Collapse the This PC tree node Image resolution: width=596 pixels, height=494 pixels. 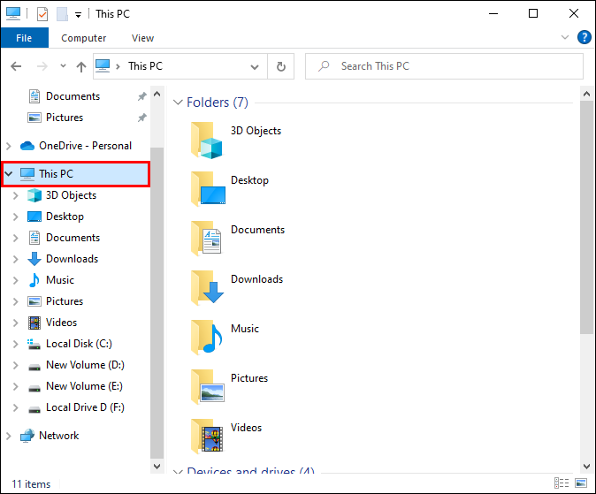(8, 174)
